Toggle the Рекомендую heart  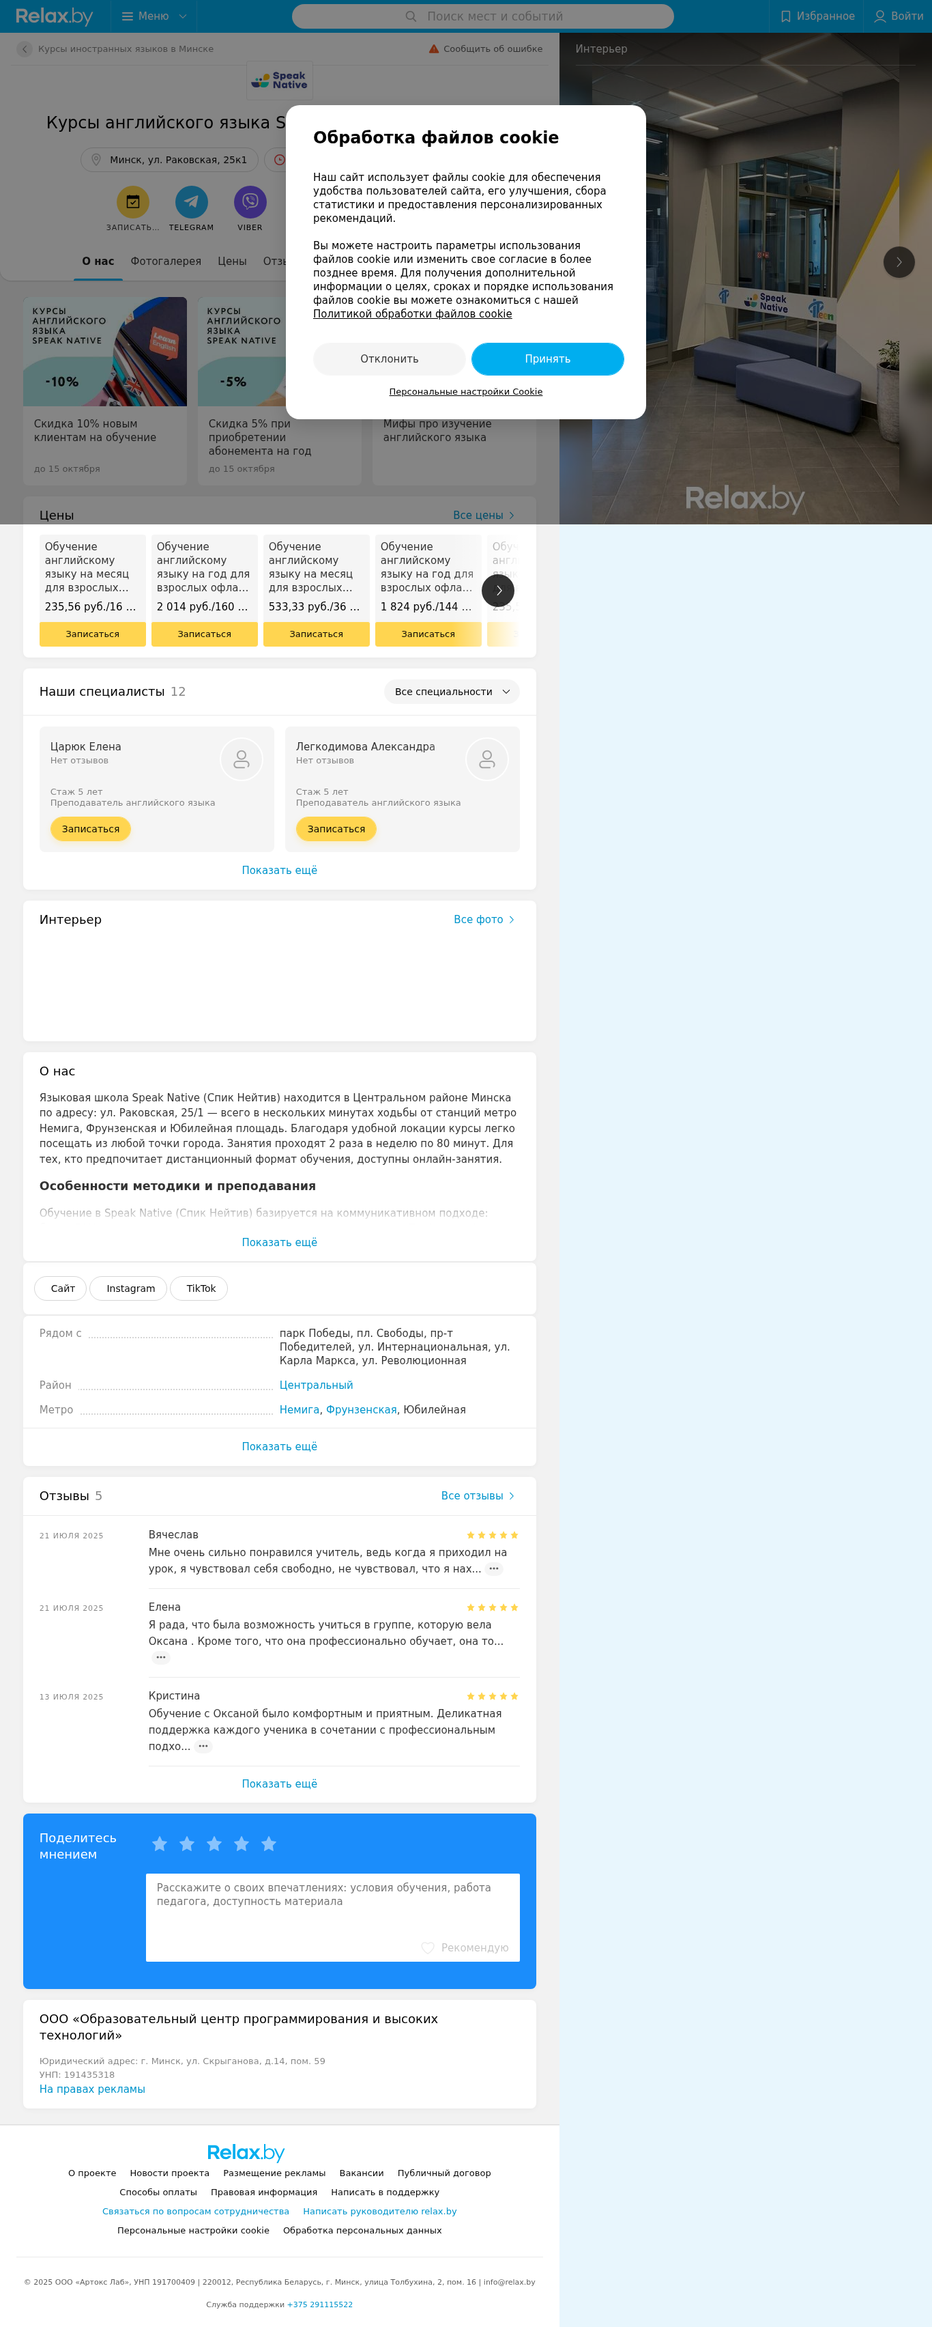[x=428, y=1949]
